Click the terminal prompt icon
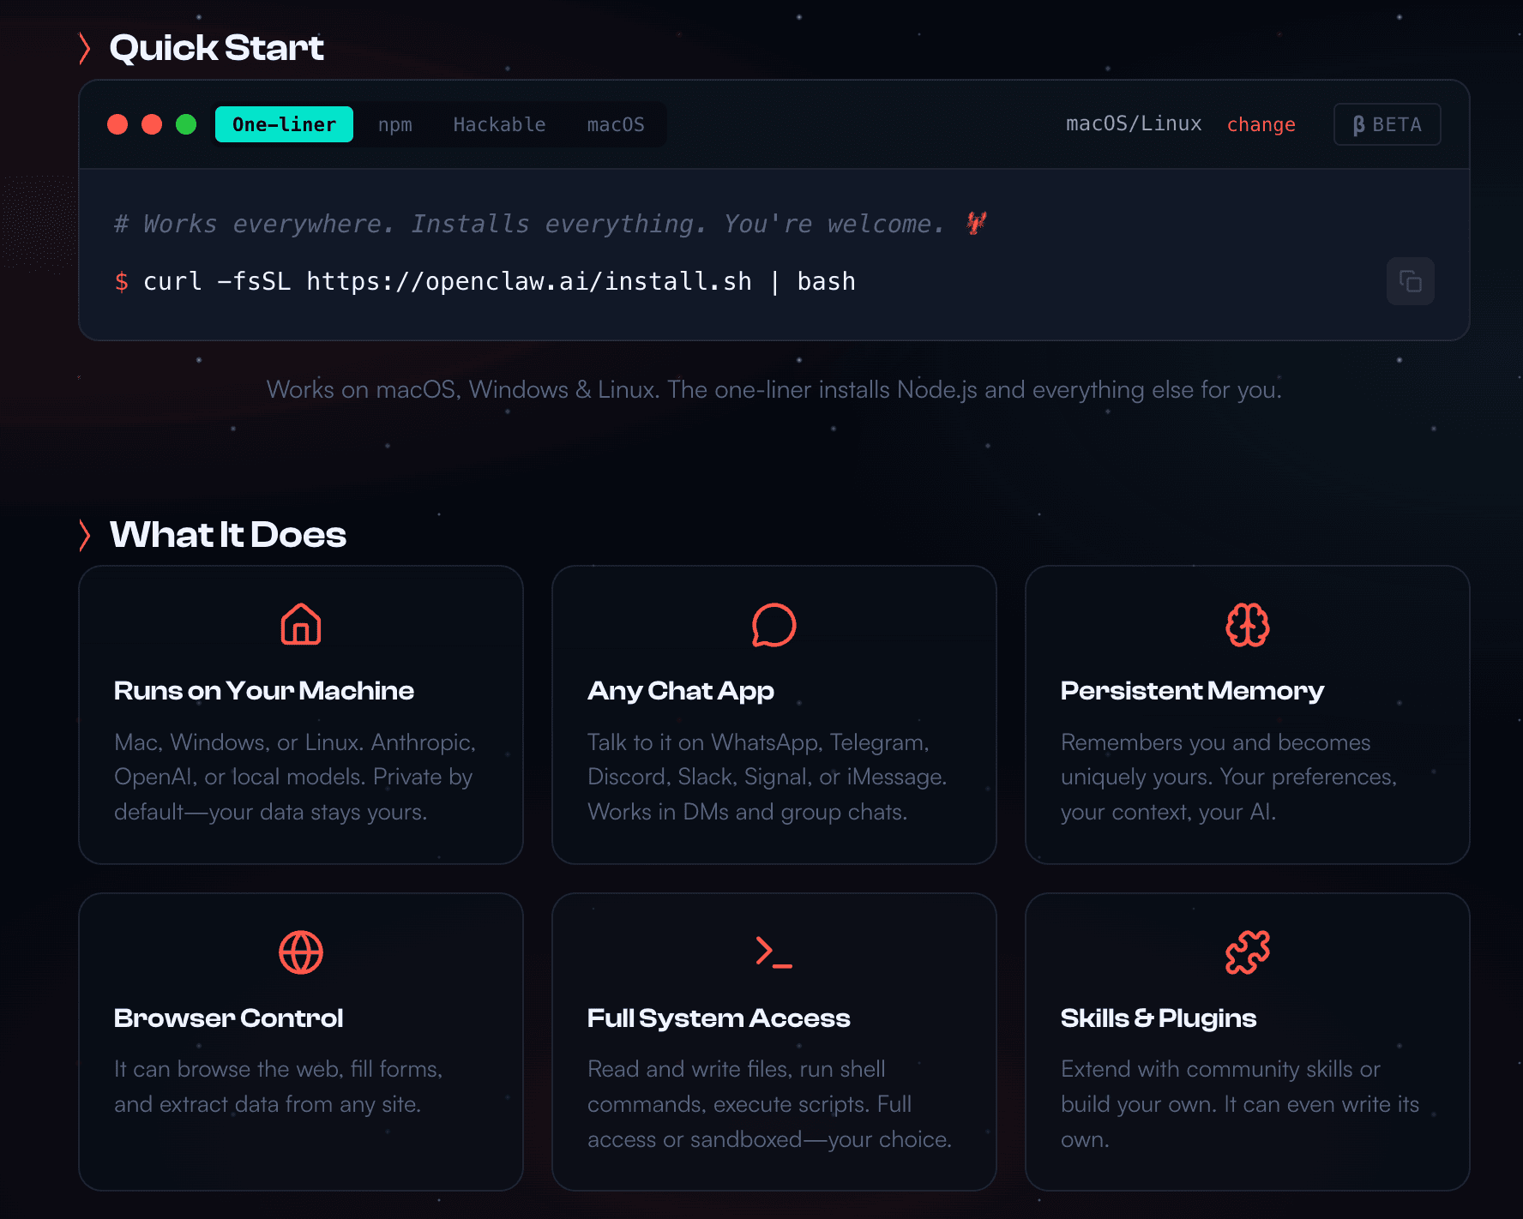The image size is (1523, 1219). click(x=774, y=952)
